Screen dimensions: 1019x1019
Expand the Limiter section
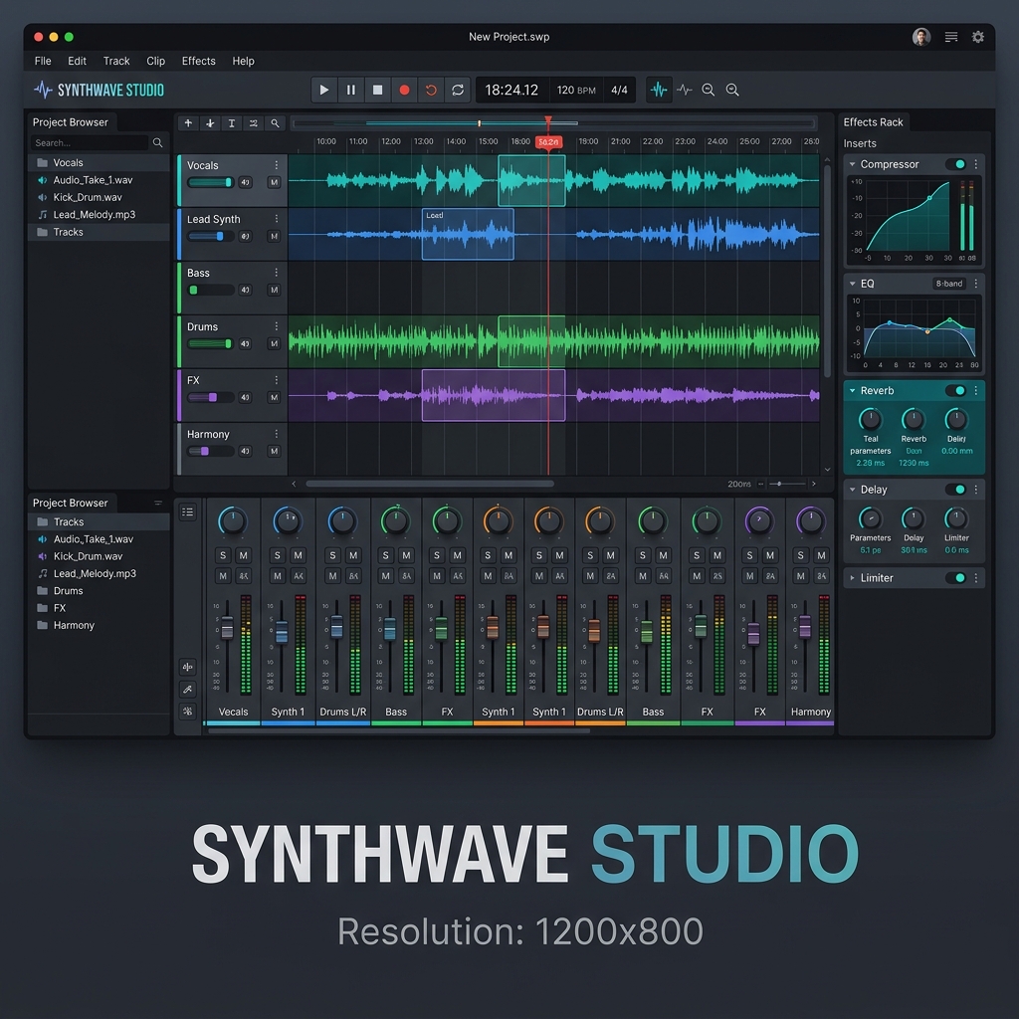point(852,578)
